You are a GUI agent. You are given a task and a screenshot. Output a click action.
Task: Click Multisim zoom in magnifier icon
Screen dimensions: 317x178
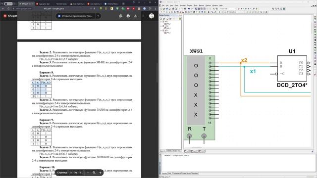[273, 9]
